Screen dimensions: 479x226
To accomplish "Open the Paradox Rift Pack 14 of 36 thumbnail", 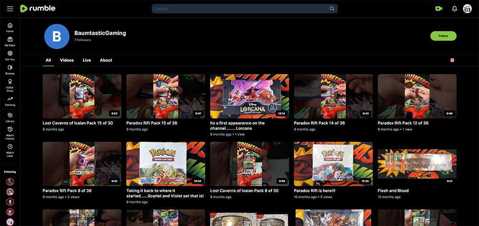I will pyautogui.click(x=333, y=96).
